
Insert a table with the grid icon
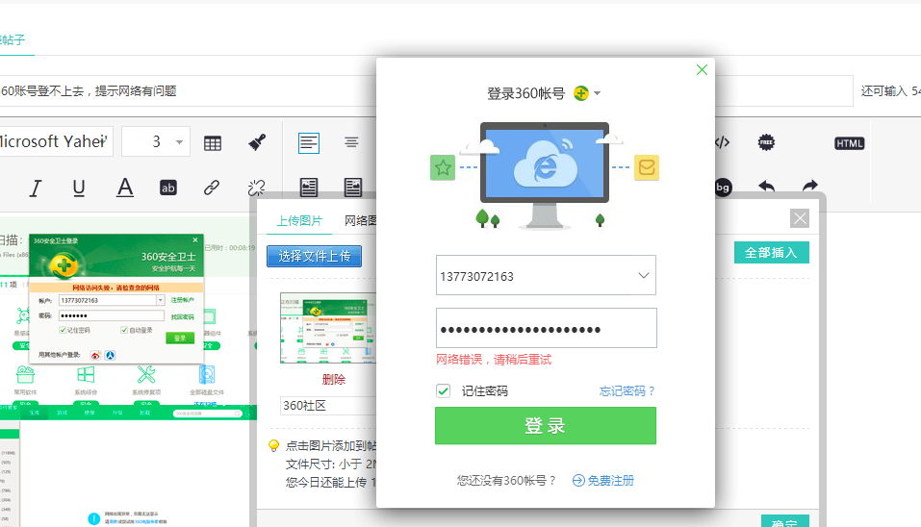click(x=213, y=143)
